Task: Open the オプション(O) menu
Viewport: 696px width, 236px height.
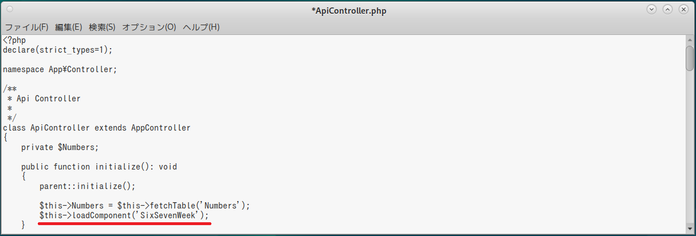Action: 149,27
